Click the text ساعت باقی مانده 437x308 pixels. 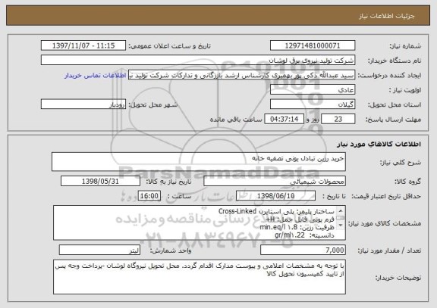236,120
